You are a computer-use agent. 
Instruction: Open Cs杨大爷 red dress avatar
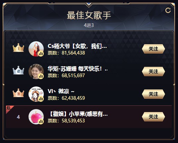coord(36,49)
